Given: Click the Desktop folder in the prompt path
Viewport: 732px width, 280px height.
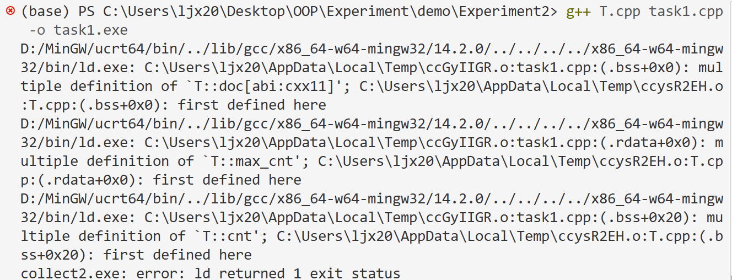Looking at the screenshot, I should 256,11.
